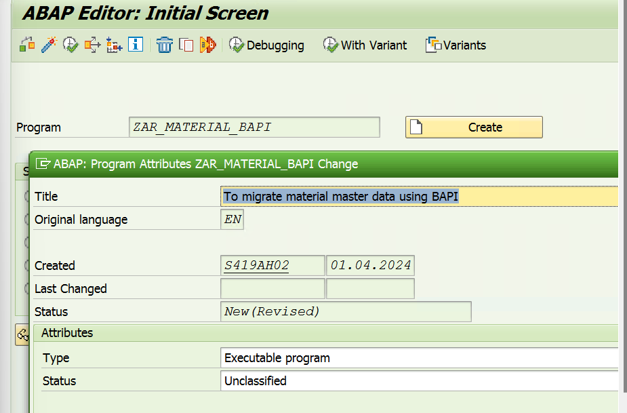Click the blue Information icon

(136, 45)
